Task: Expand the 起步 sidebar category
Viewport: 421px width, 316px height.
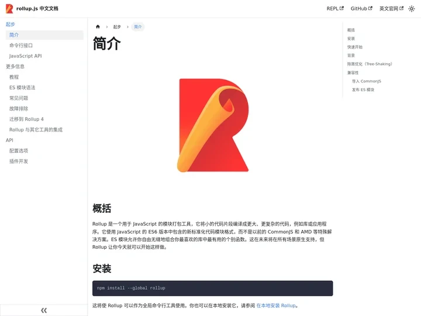Action: tap(10, 24)
